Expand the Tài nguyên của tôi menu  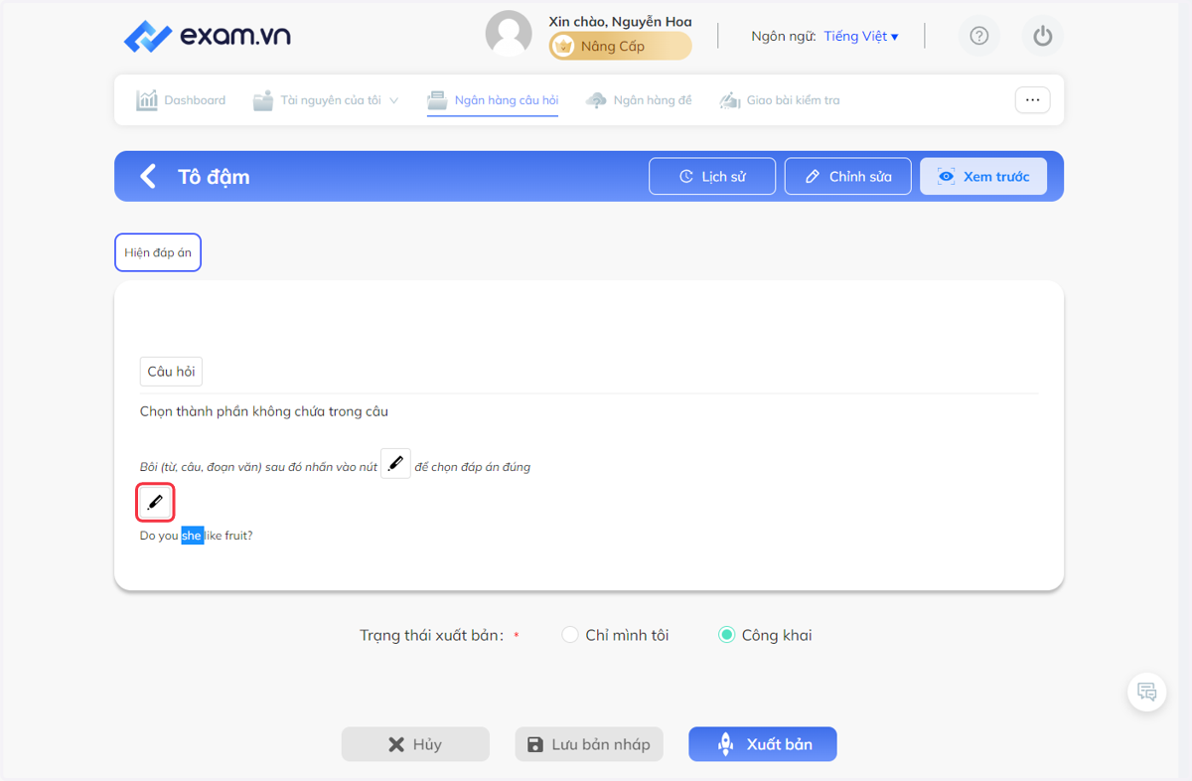[x=326, y=100]
